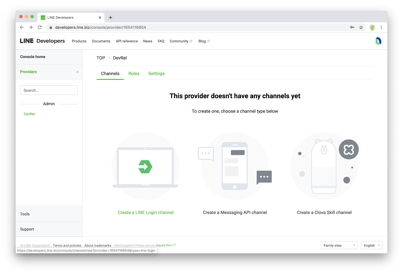Screen dimensions: 403x274
Task: Collapse the Providers section
Action: pyautogui.click(x=49, y=72)
